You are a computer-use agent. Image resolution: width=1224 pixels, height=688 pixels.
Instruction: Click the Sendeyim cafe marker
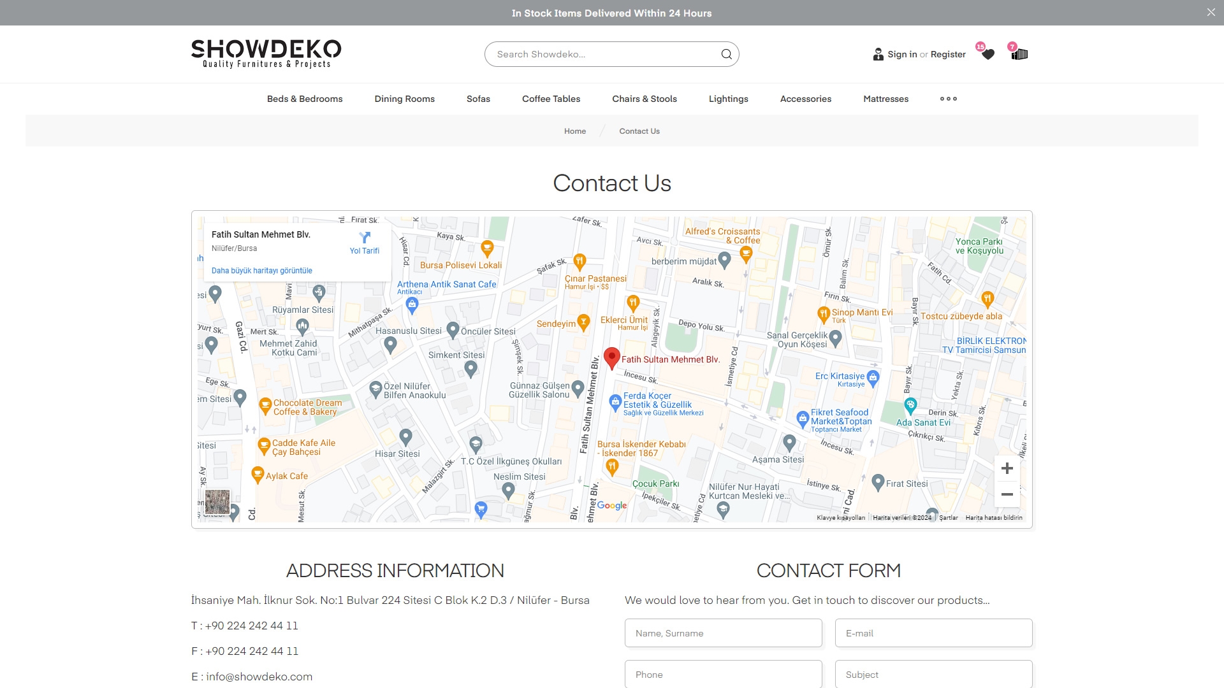point(583,322)
